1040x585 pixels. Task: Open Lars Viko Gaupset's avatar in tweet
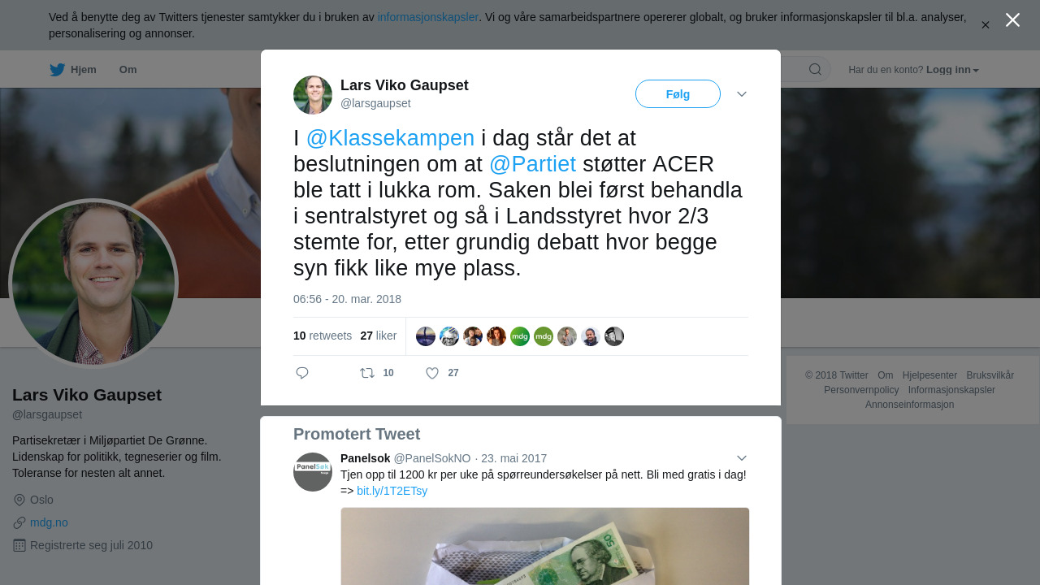[x=313, y=95]
